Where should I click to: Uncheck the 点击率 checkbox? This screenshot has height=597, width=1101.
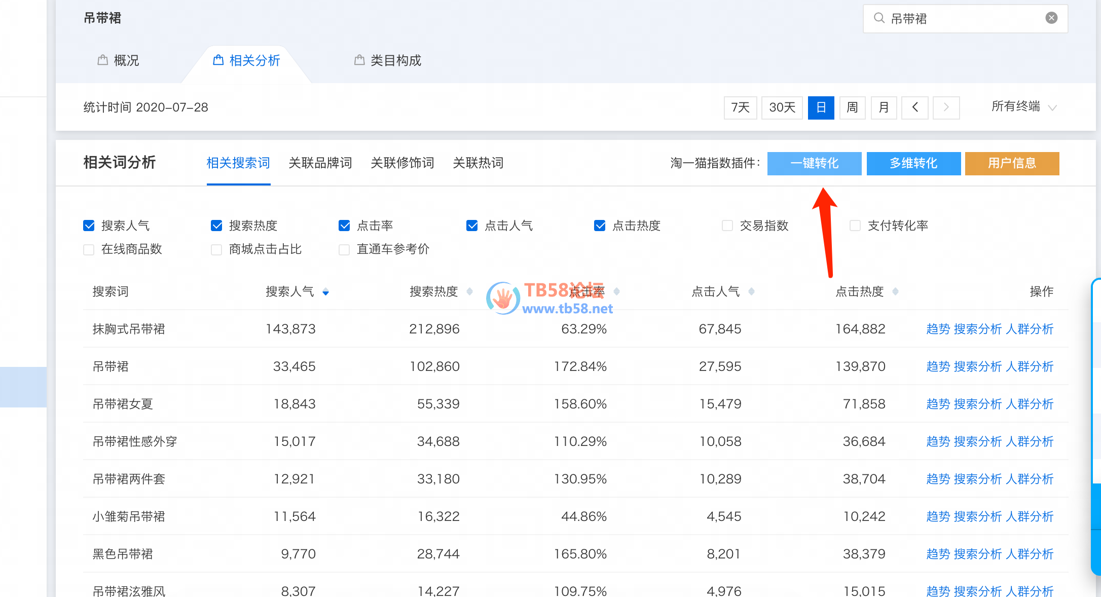pyautogui.click(x=344, y=226)
